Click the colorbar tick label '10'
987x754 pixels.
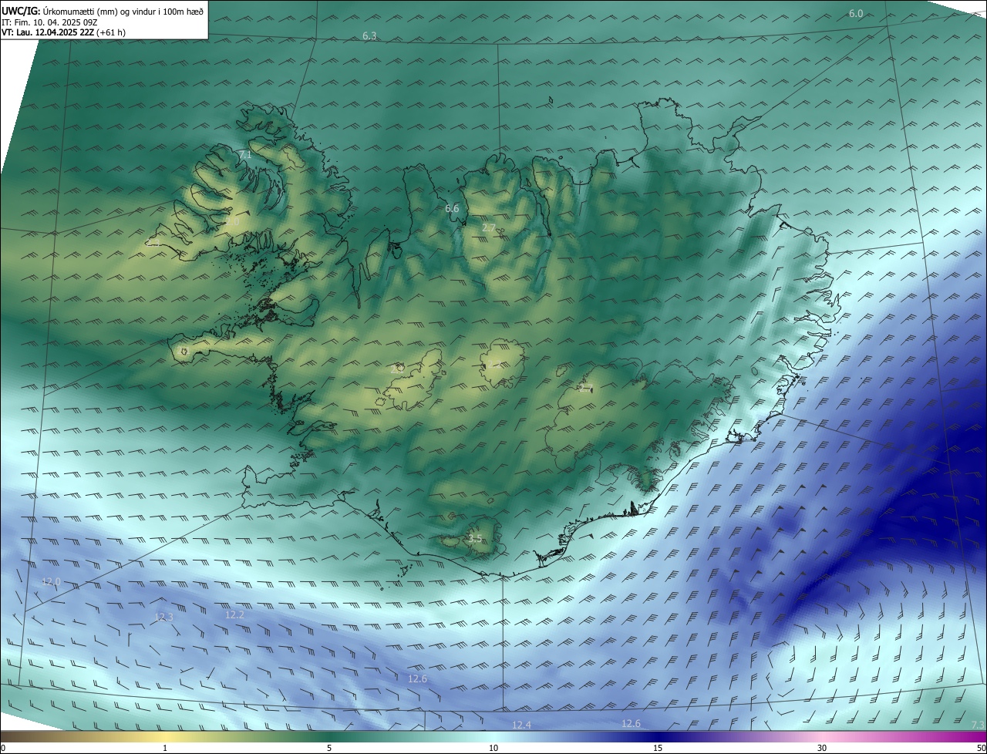pyautogui.click(x=493, y=748)
